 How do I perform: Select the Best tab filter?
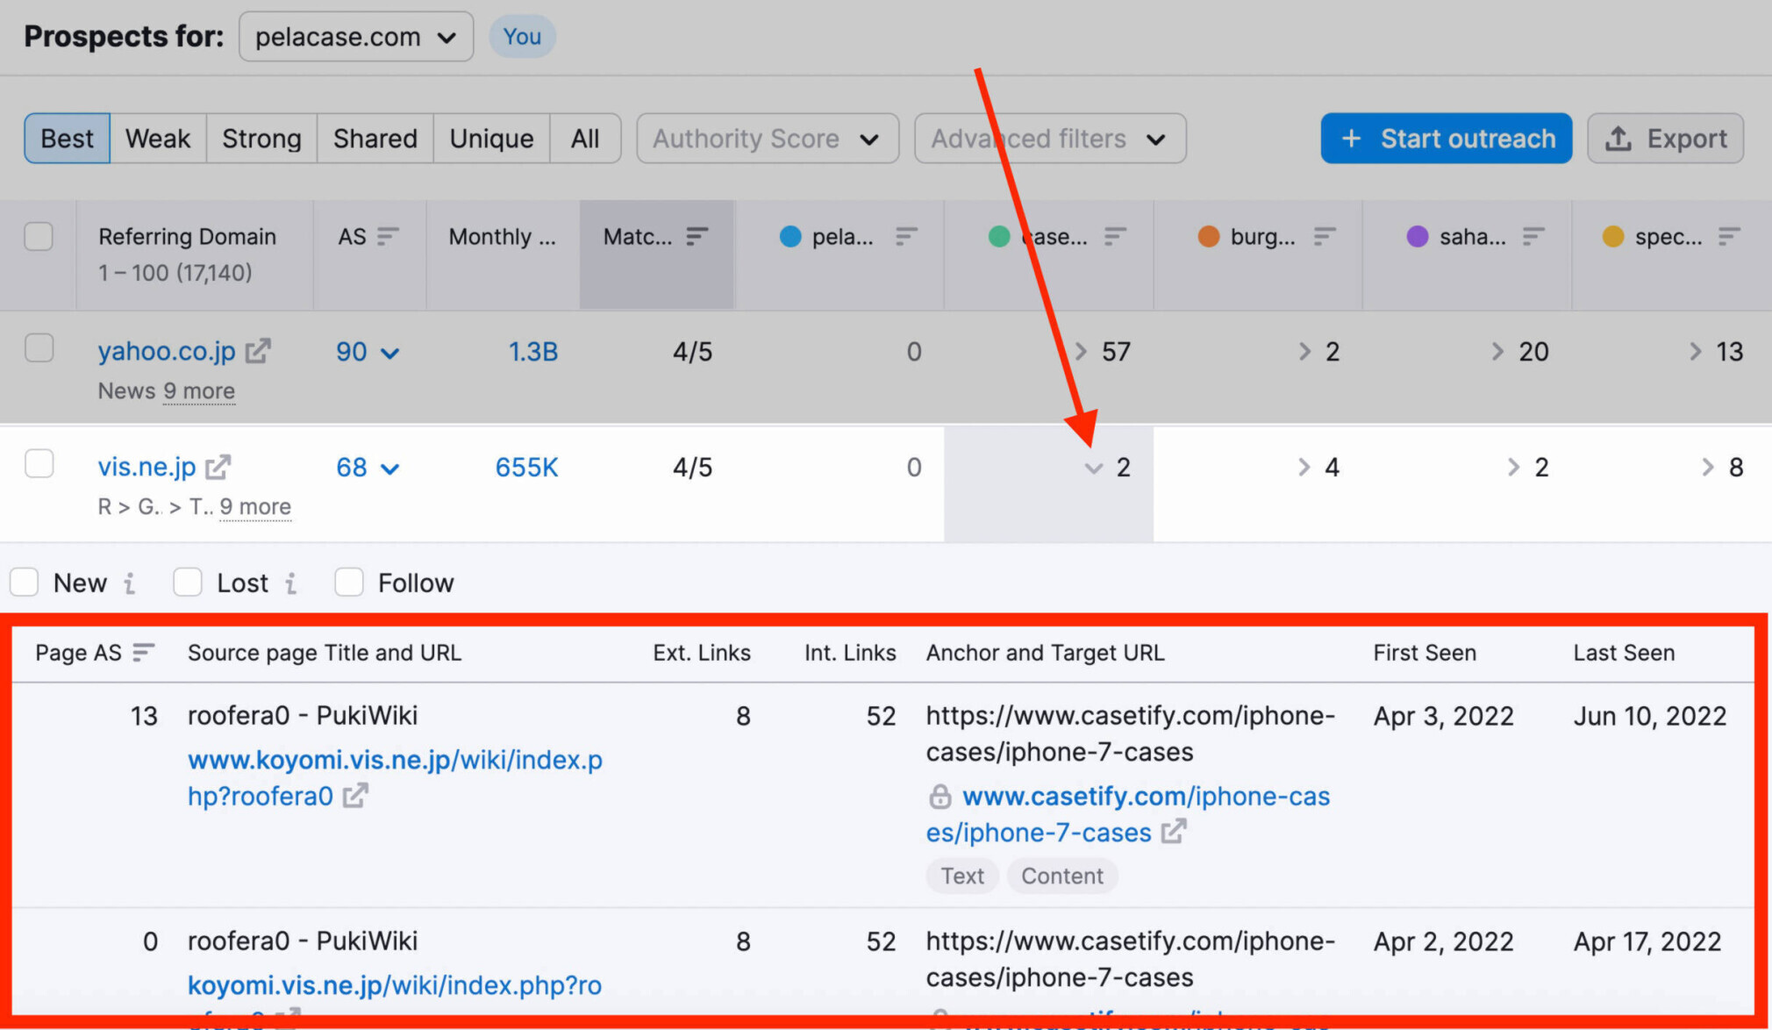tap(64, 139)
